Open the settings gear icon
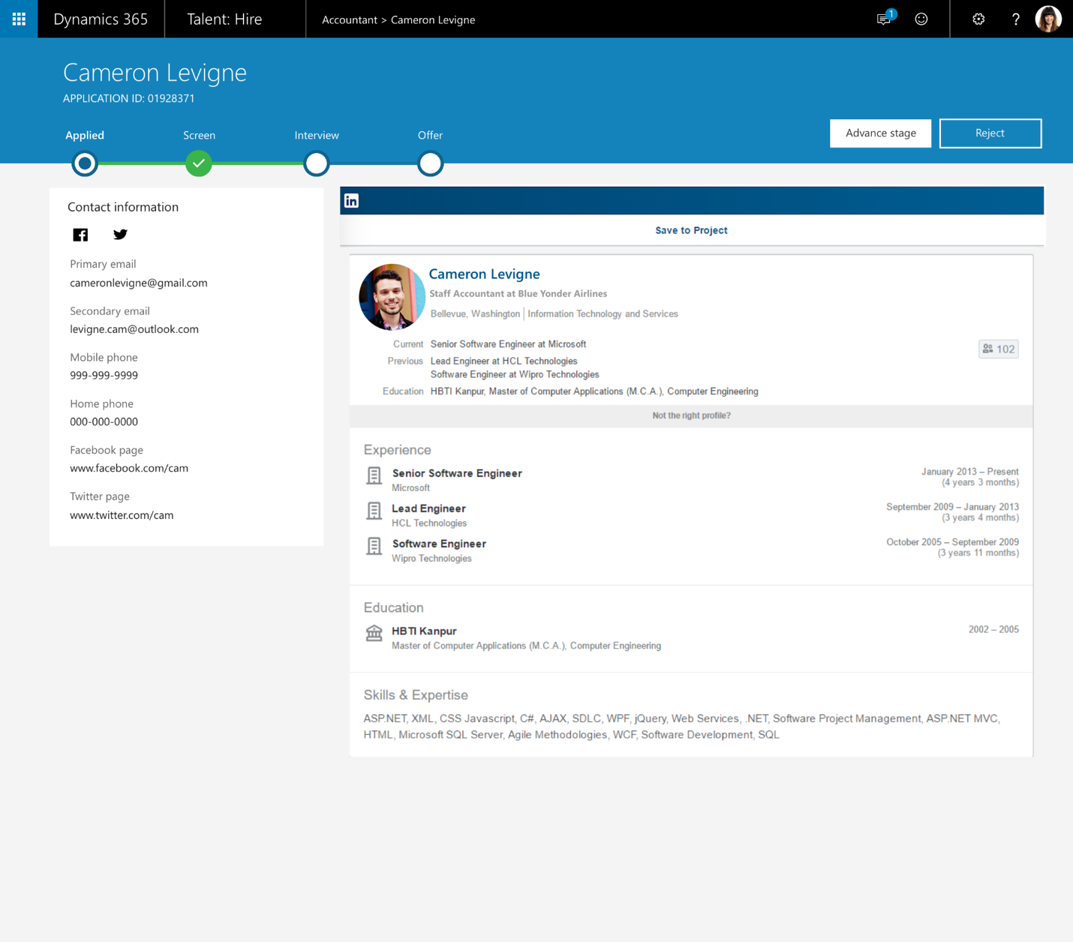1073x942 pixels. pyautogui.click(x=978, y=19)
